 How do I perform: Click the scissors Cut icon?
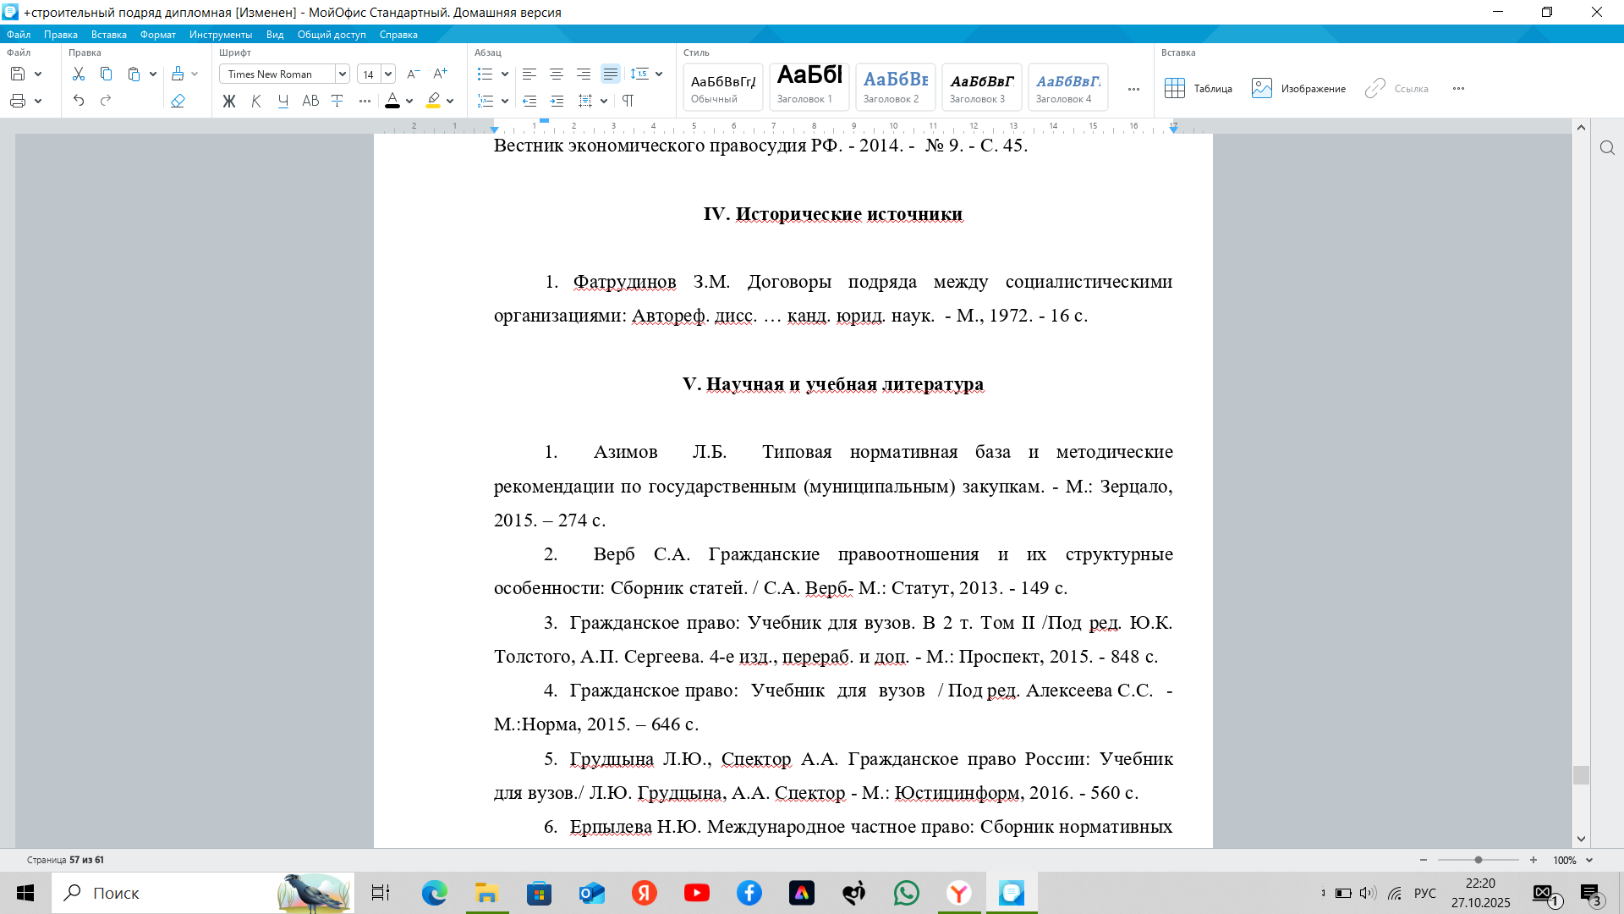click(x=79, y=74)
